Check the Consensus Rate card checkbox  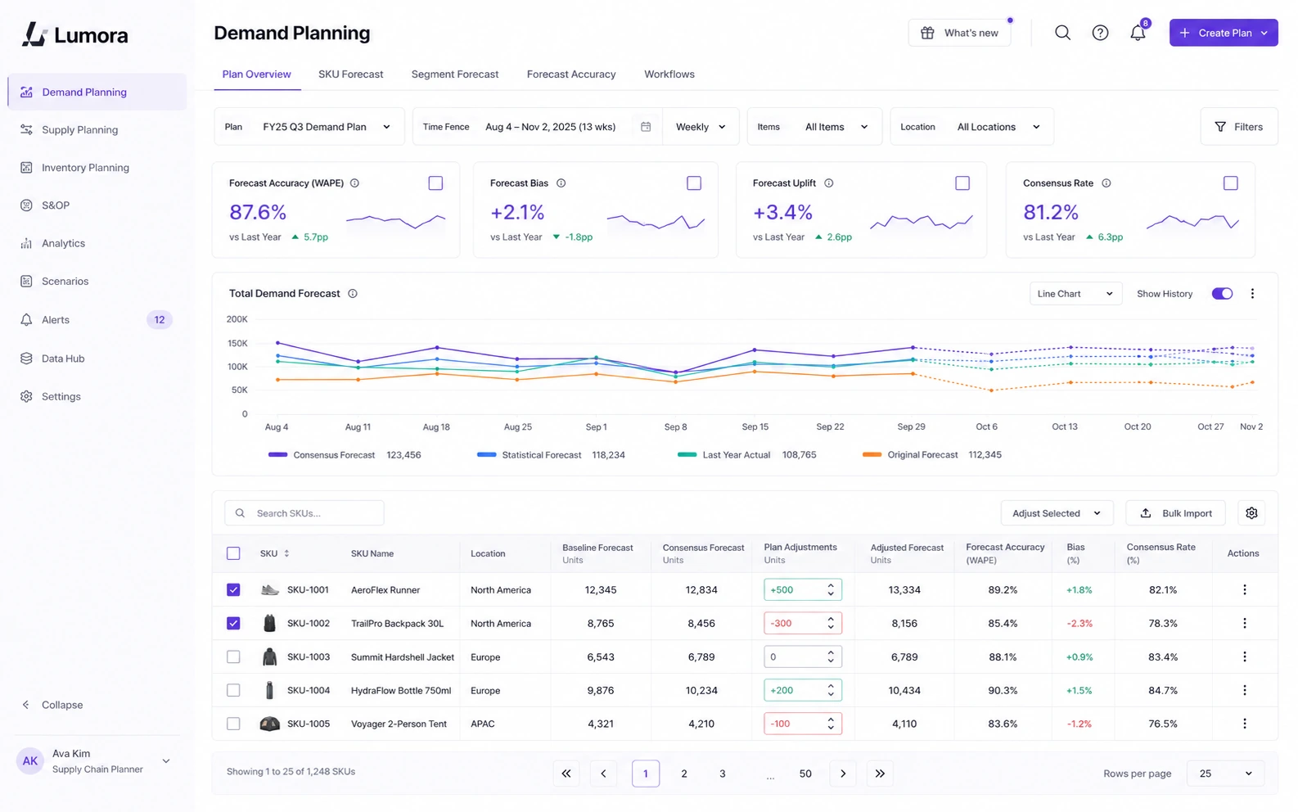coord(1230,183)
